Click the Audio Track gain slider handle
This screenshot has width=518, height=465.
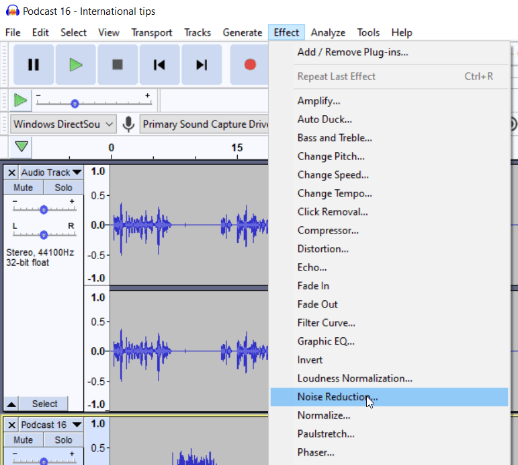coord(44,209)
